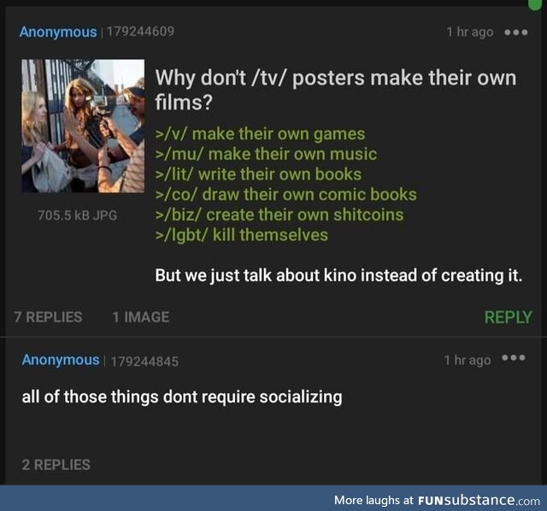The width and height of the screenshot is (547, 511).
Task: Click the second post's 1 hr ago timestamp
Action: pos(468,360)
